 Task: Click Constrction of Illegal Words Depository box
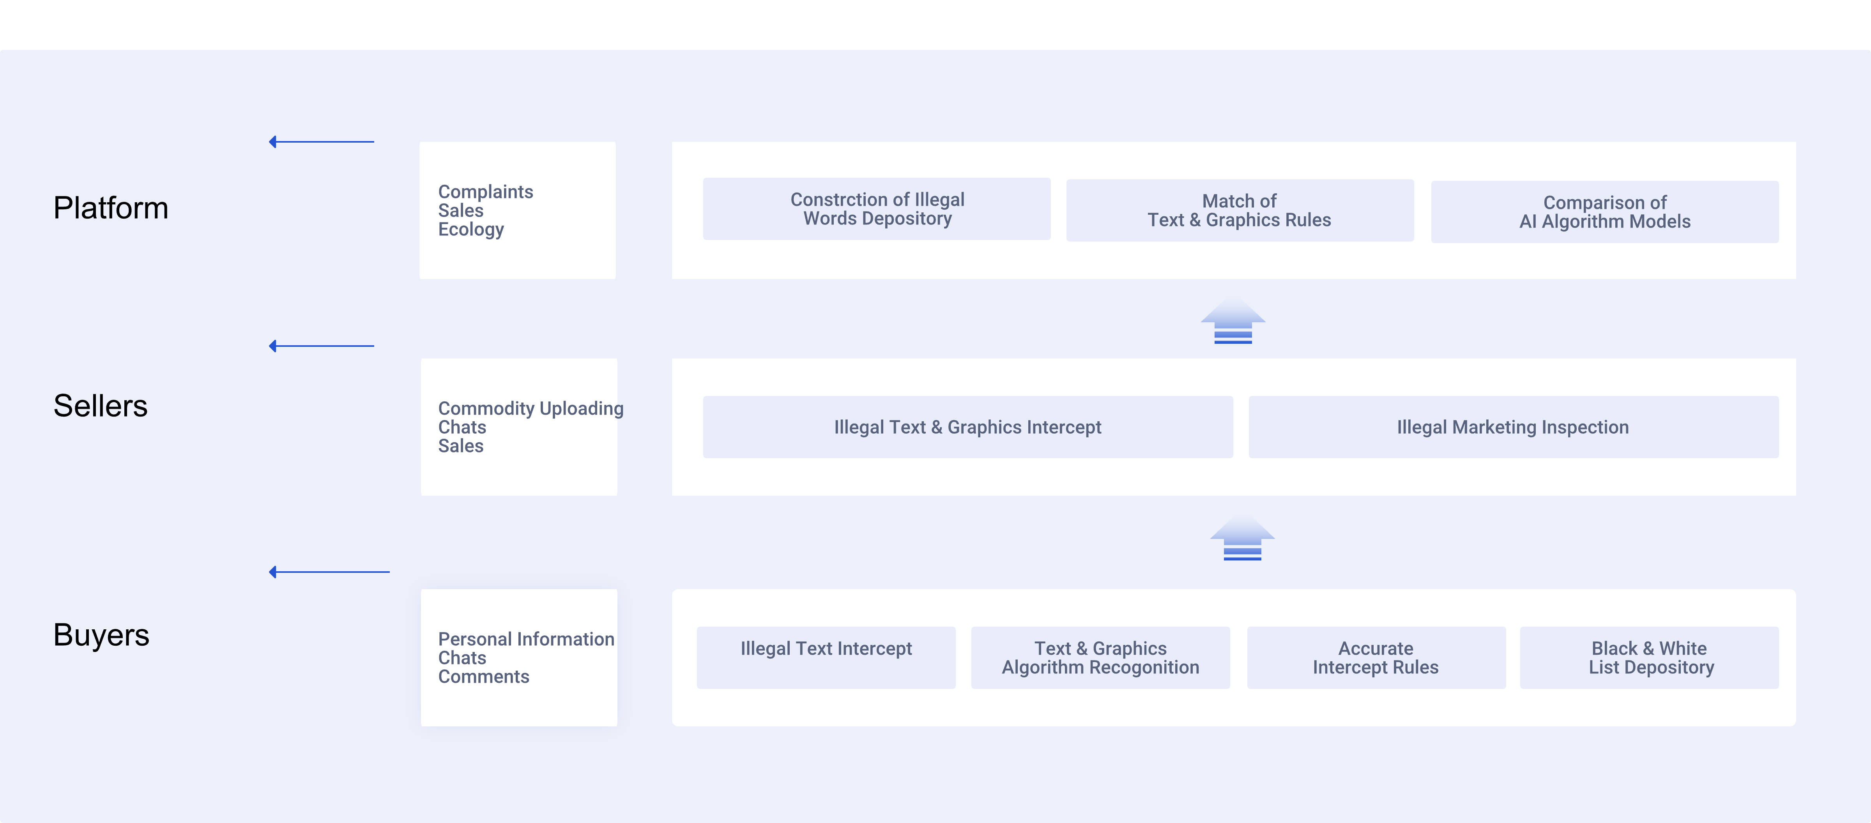click(x=876, y=209)
